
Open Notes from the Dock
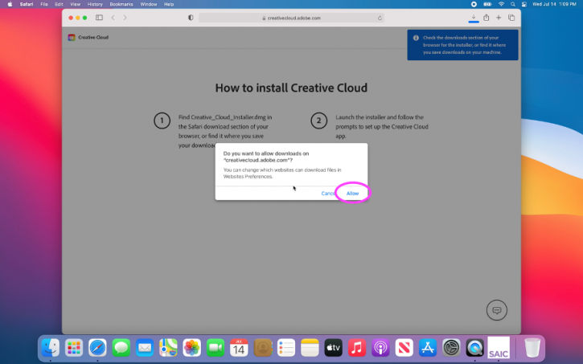(310, 348)
